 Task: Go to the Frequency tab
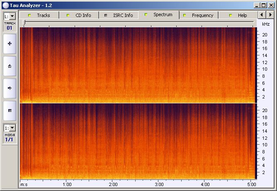199,15
